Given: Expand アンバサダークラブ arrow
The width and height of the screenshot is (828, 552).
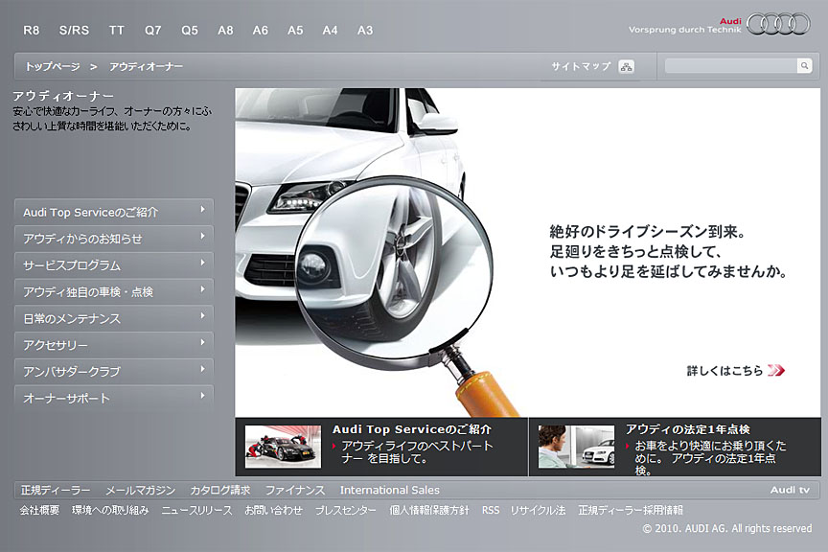Looking at the screenshot, I should click(x=202, y=369).
